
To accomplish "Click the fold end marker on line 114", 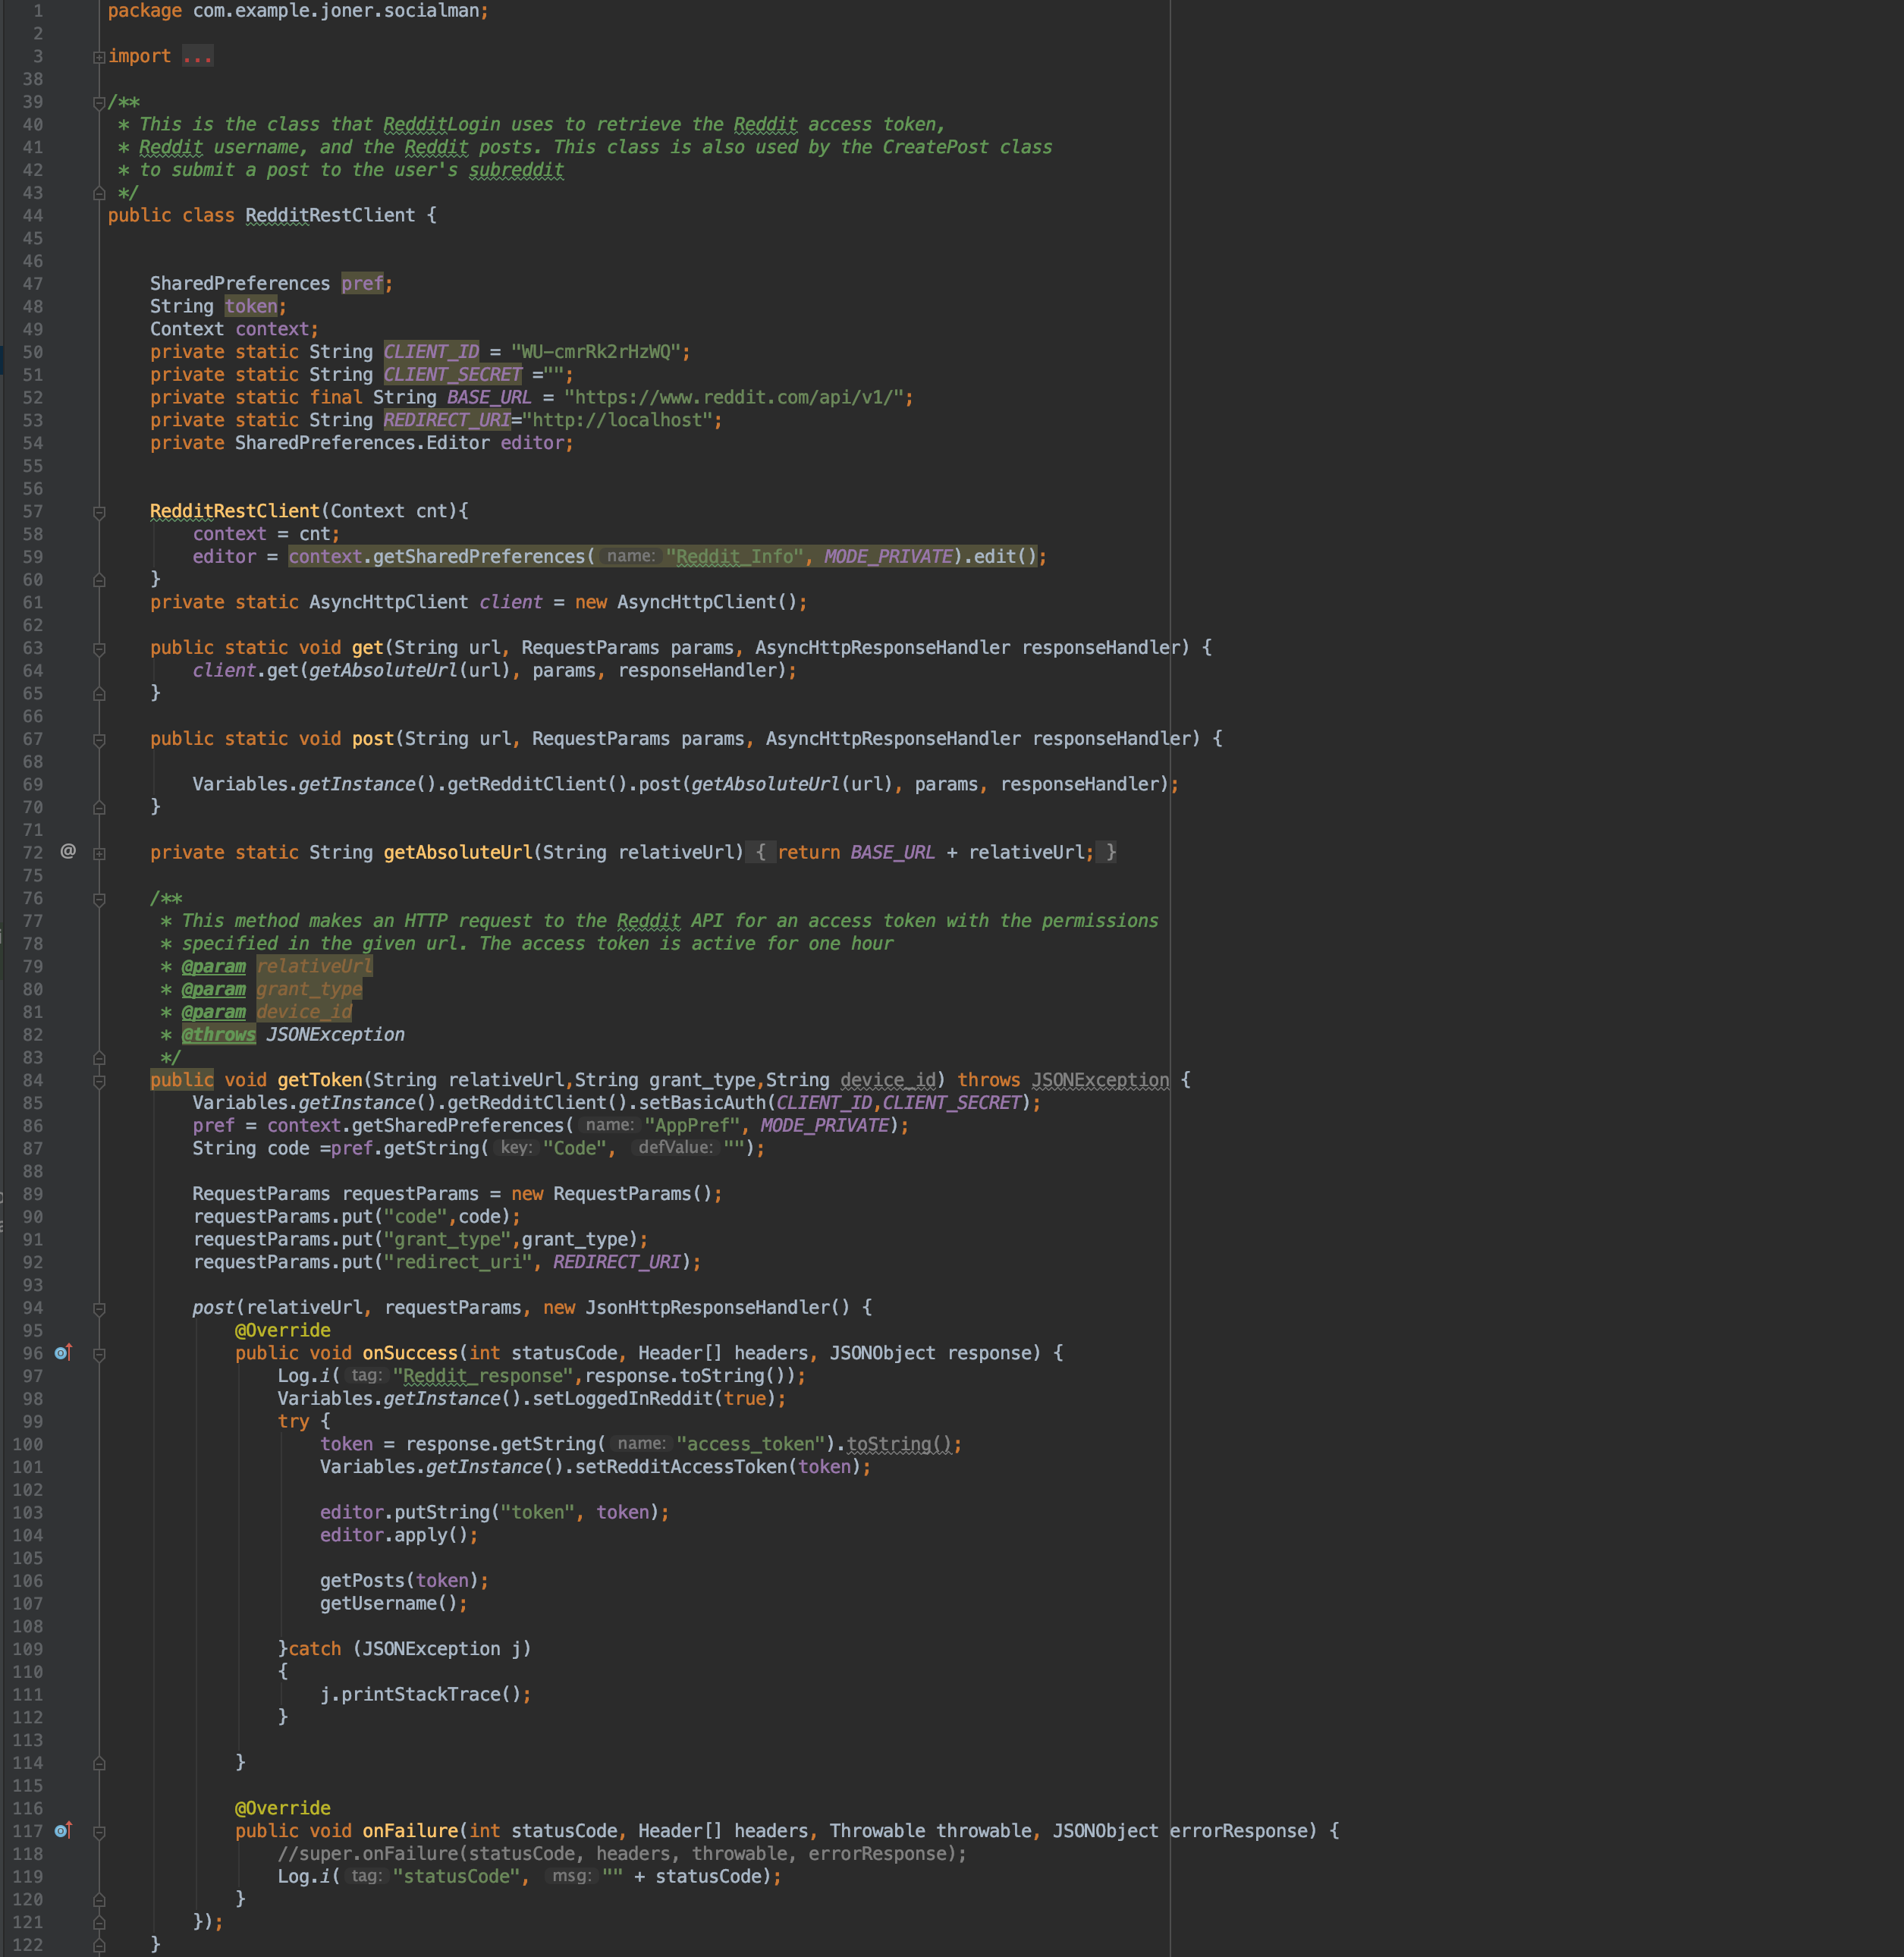I will [x=99, y=1763].
